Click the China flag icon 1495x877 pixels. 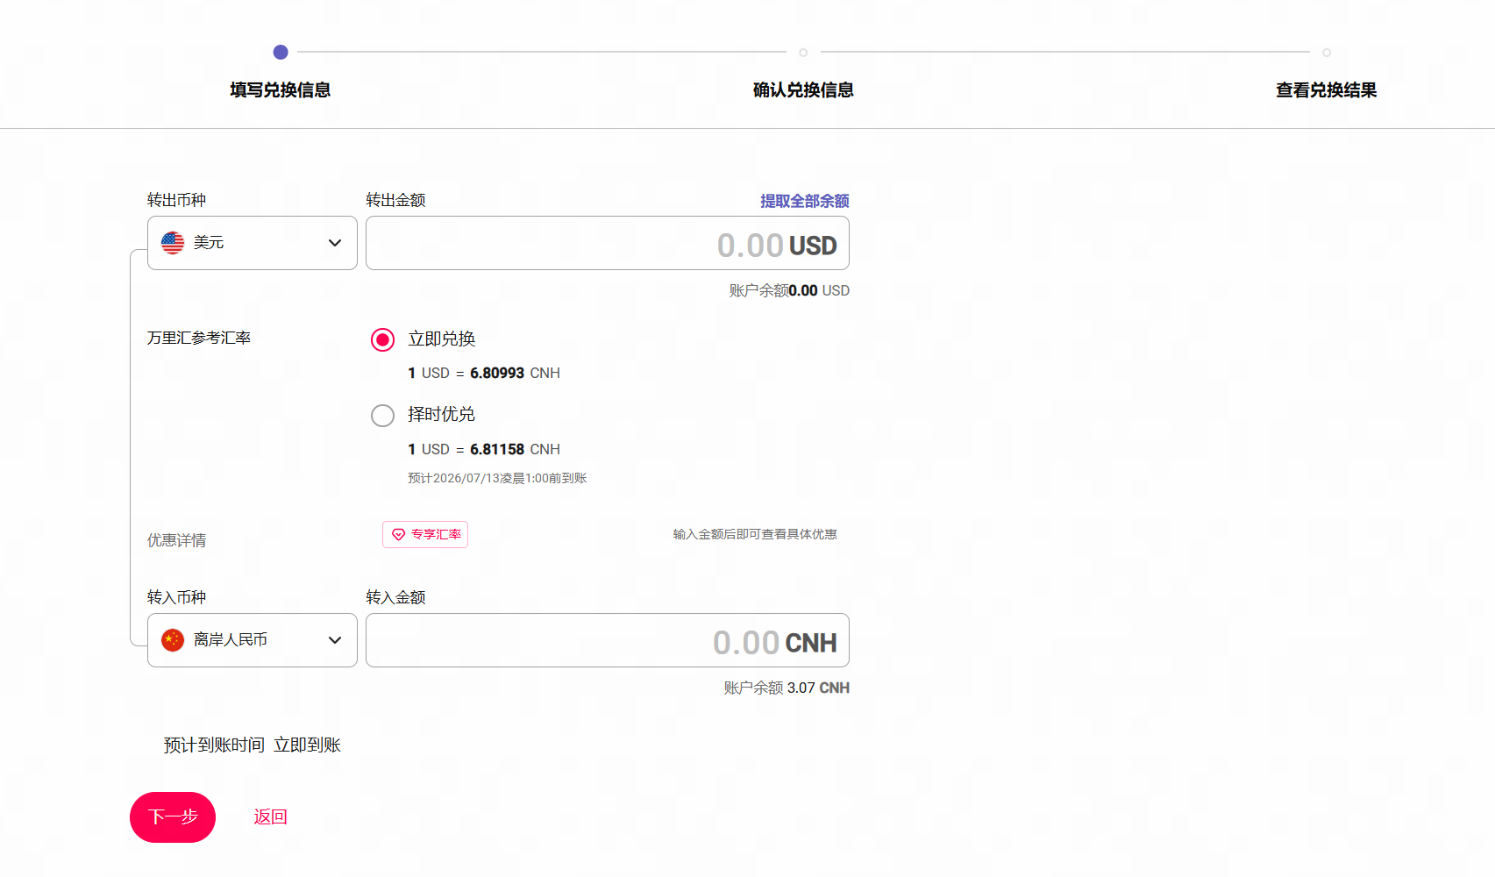click(x=173, y=640)
